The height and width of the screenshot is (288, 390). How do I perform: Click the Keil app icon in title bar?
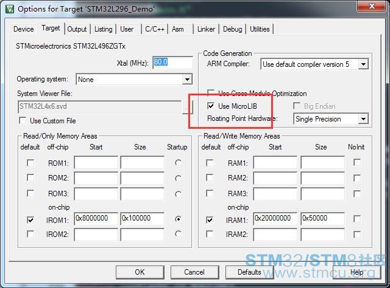pos(10,9)
